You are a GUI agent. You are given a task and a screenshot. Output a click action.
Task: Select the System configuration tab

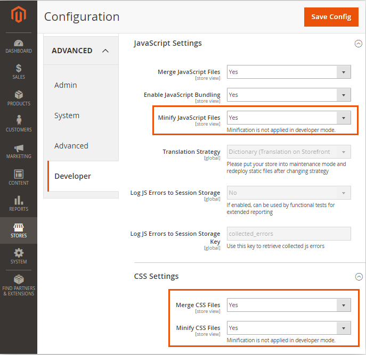click(x=67, y=115)
